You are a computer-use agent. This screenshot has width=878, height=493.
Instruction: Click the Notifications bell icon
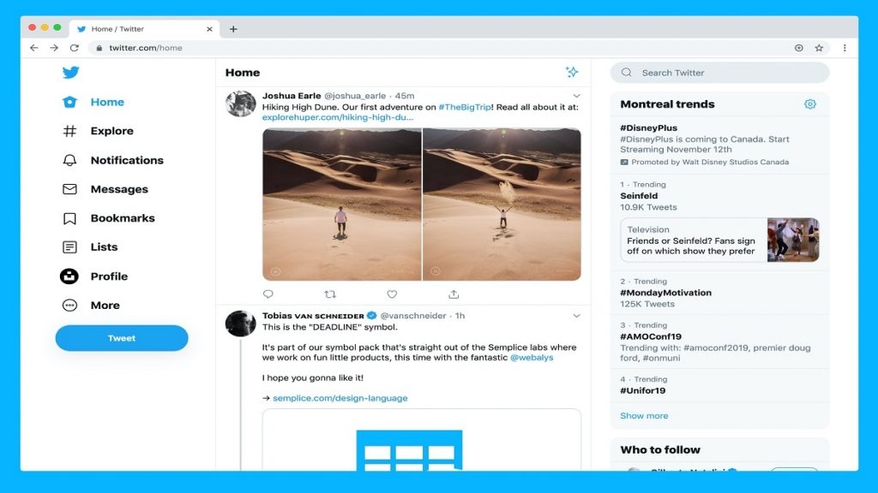70,160
